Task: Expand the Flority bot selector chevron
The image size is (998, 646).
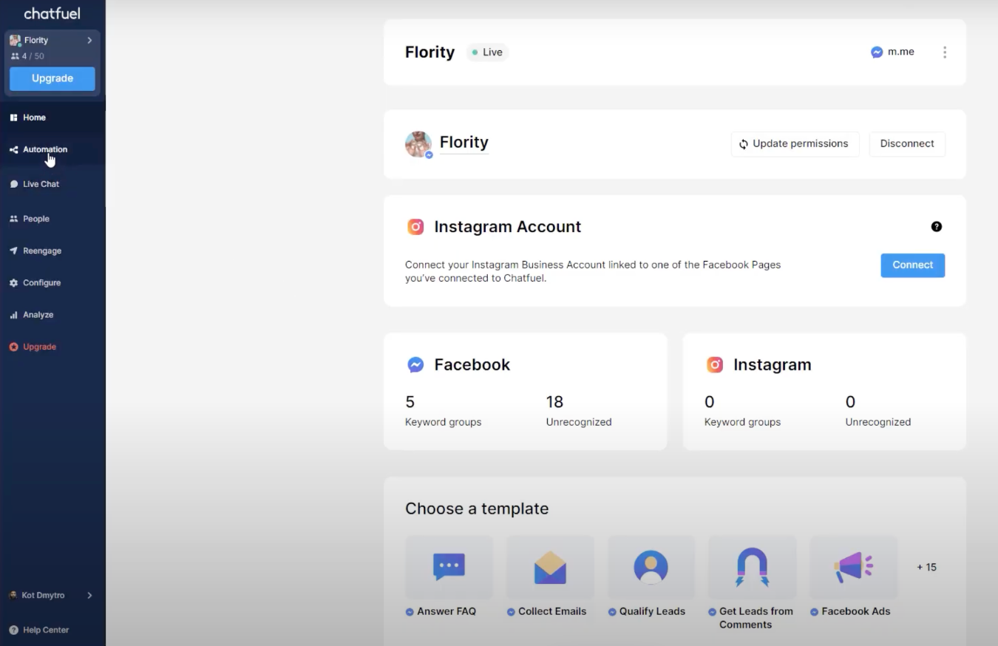Action: click(89, 41)
